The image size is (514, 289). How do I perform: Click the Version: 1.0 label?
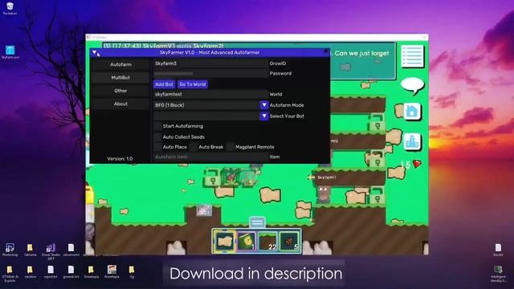(120, 159)
